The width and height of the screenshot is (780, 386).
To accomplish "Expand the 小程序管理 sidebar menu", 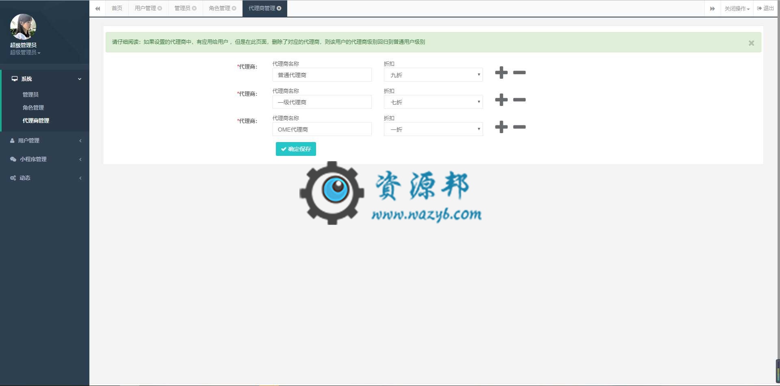I will (x=45, y=159).
